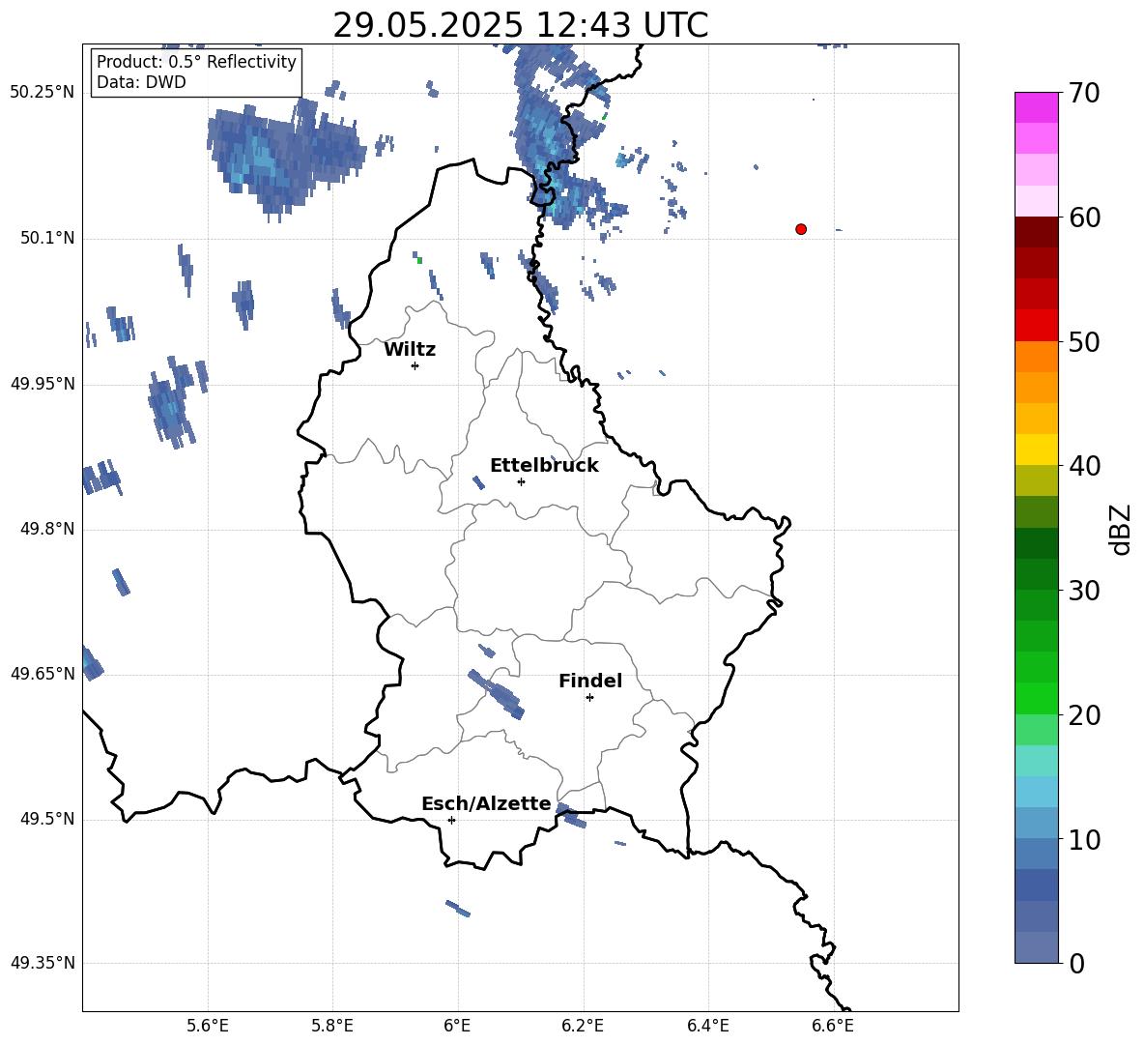Click the magenta top colorbar segment
Viewport: 1144px width, 1045px height.
point(1036,108)
